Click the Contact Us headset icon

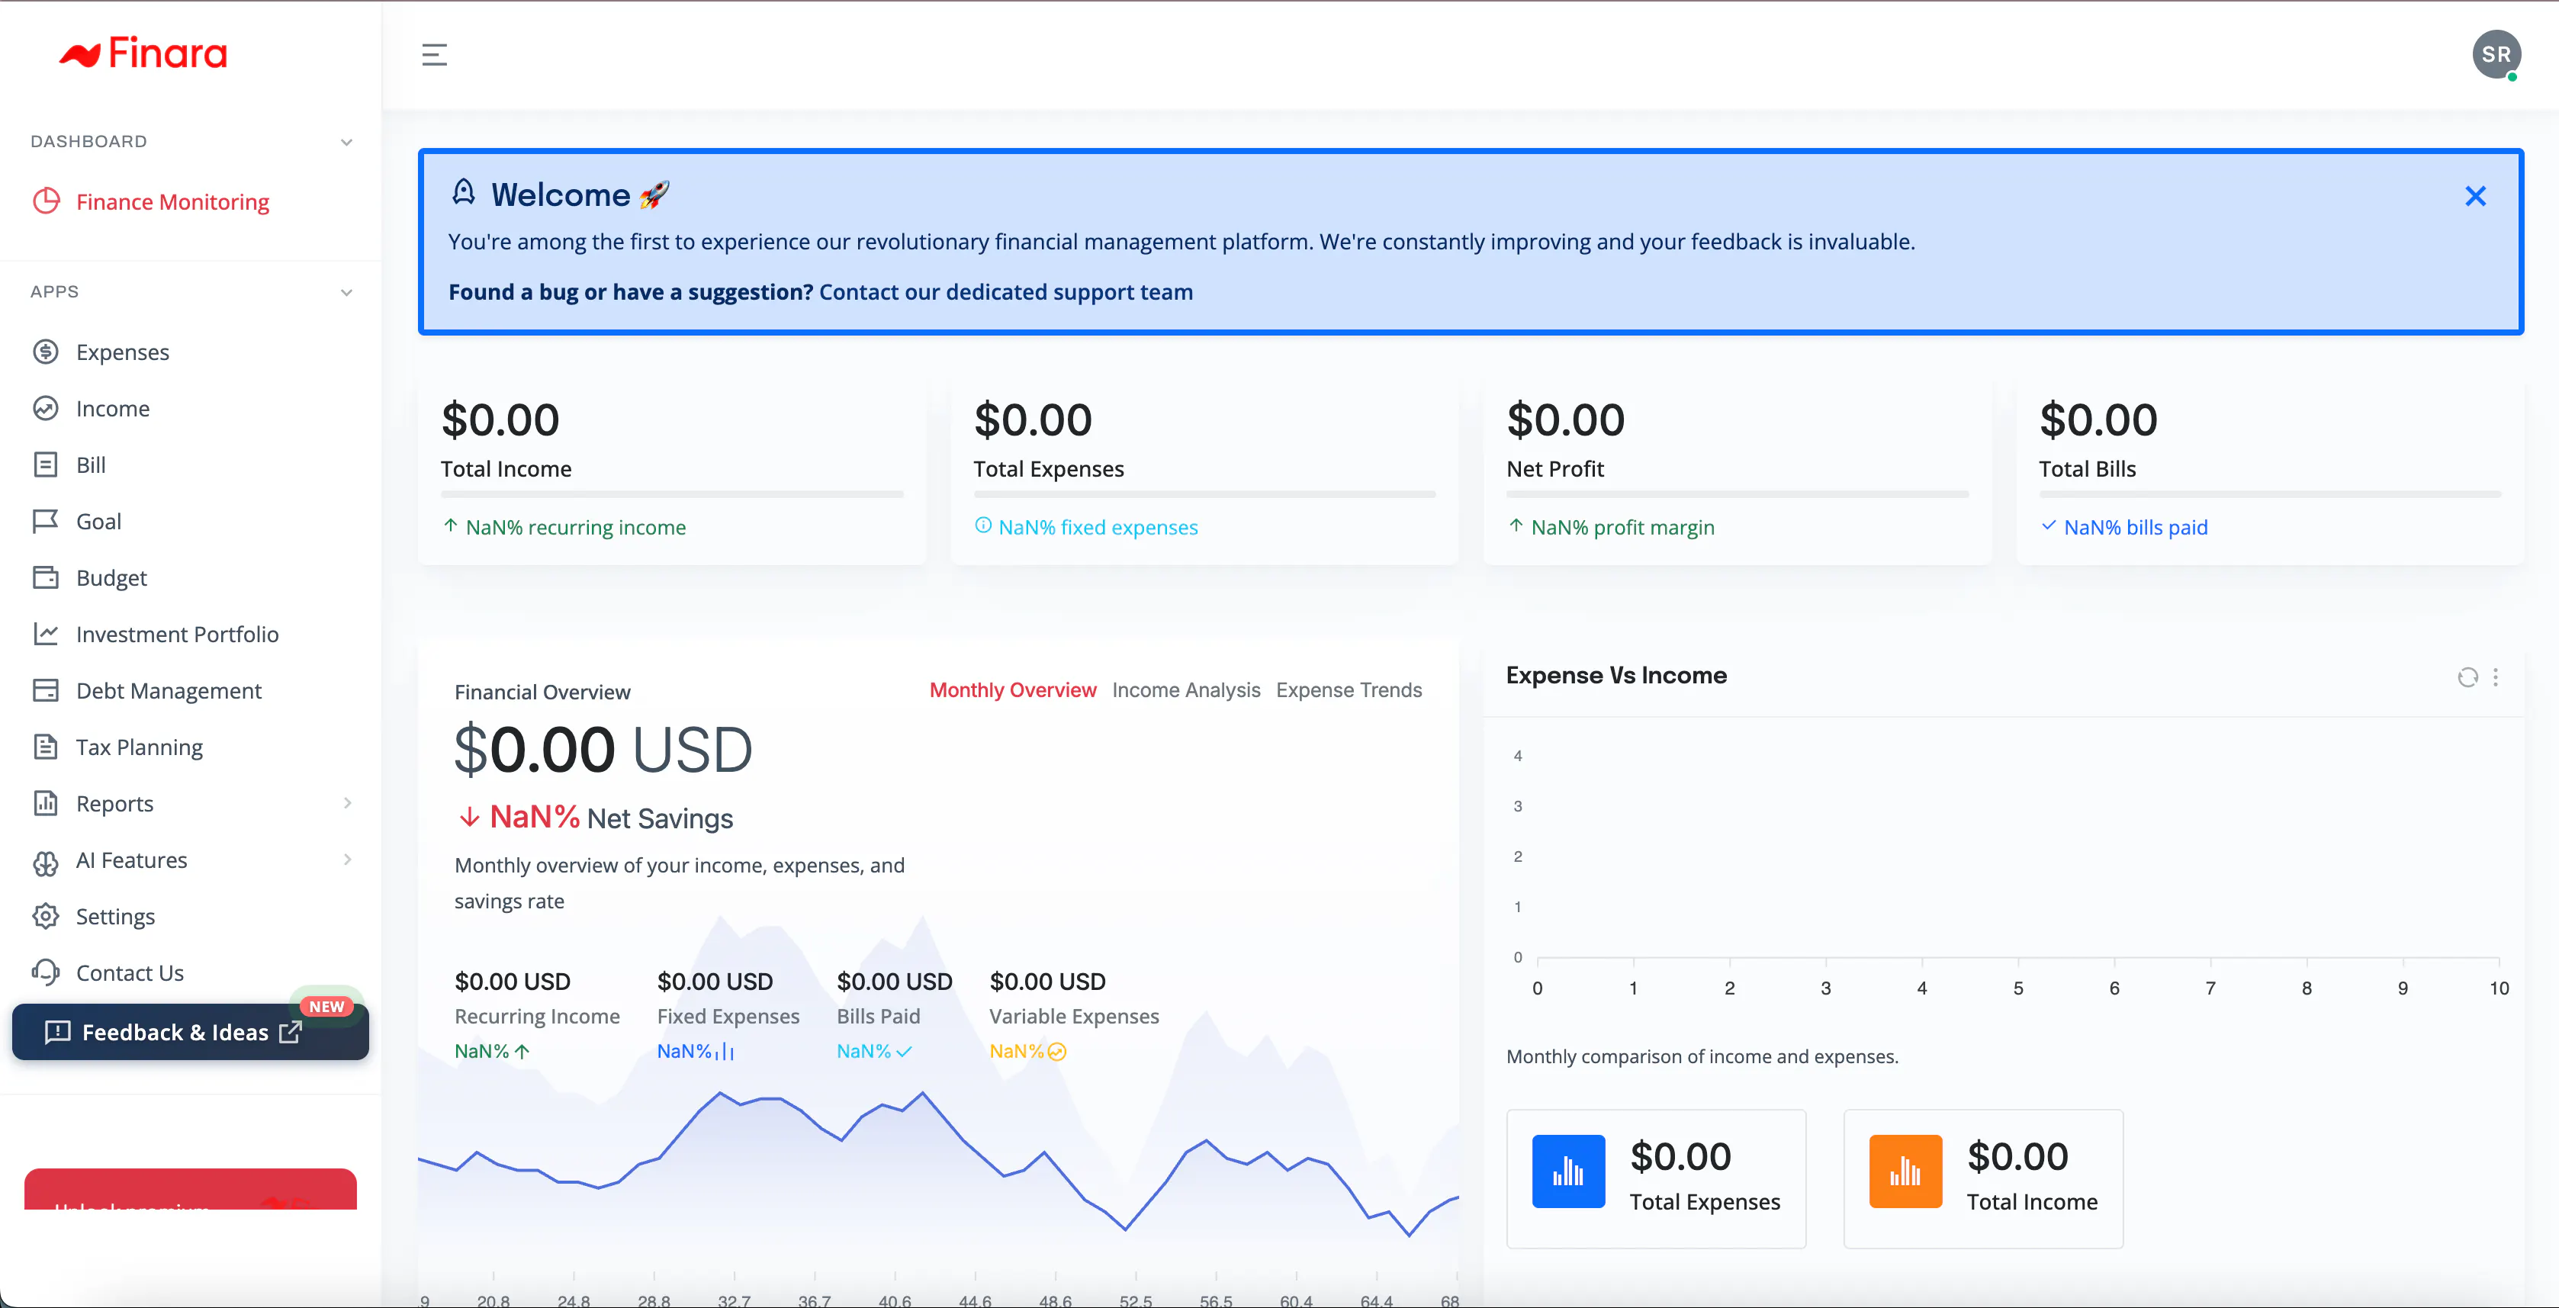[x=46, y=972]
